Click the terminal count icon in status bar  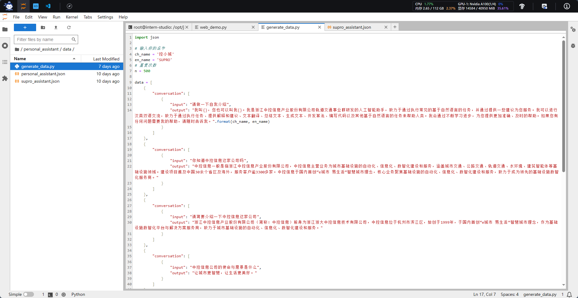tap(50, 295)
